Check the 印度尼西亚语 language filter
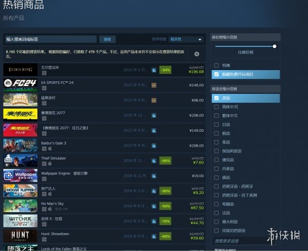 pos(216,230)
